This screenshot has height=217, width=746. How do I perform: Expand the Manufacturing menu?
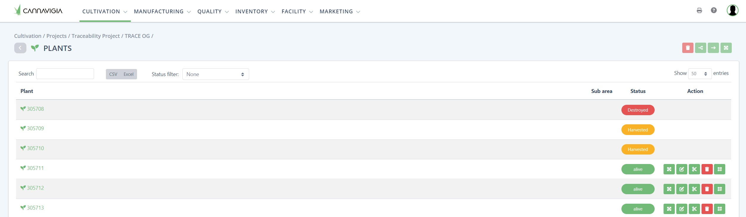coord(162,12)
